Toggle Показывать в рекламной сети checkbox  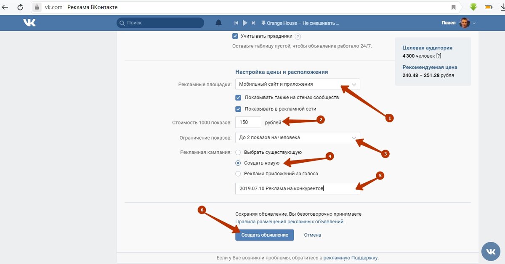click(x=238, y=109)
